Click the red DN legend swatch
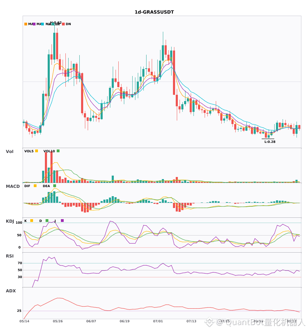This screenshot has width=308, height=331. (63, 24)
